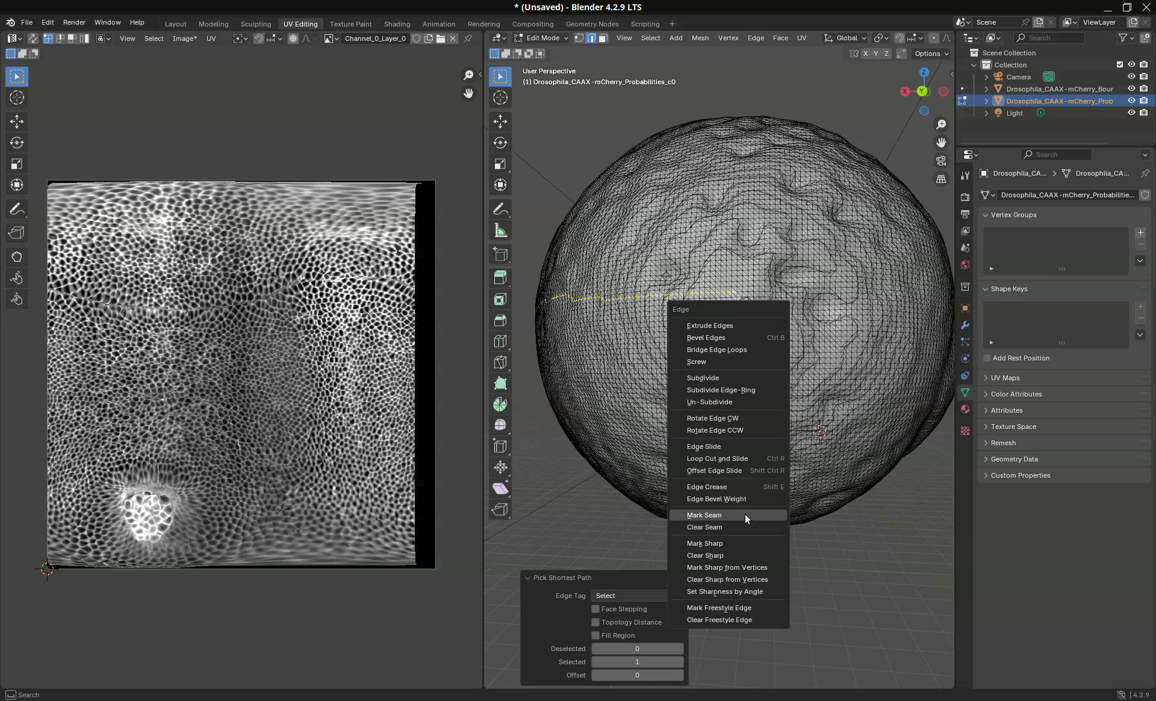Open the Modifiers wrench properties tab
Viewport: 1156px width, 701px height.
click(965, 325)
